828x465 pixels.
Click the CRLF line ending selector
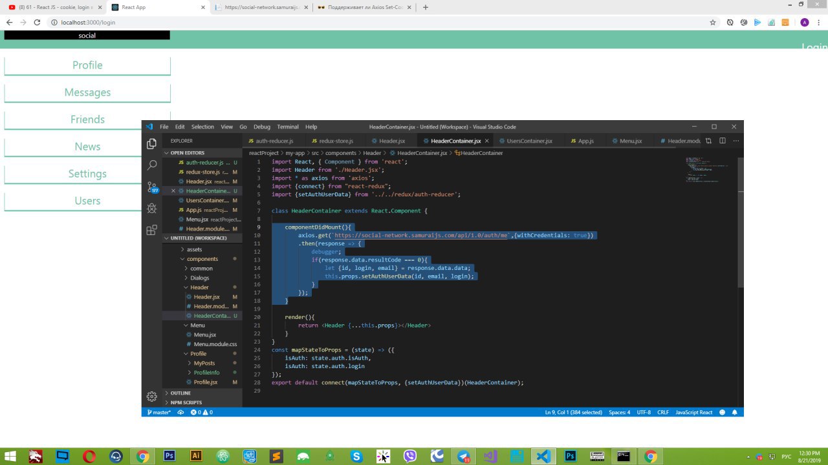[x=663, y=412]
